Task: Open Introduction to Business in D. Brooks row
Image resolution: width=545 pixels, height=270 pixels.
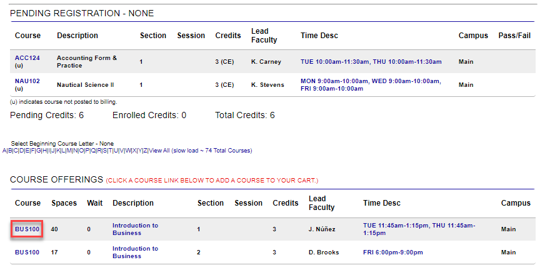Action: coord(135,252)
